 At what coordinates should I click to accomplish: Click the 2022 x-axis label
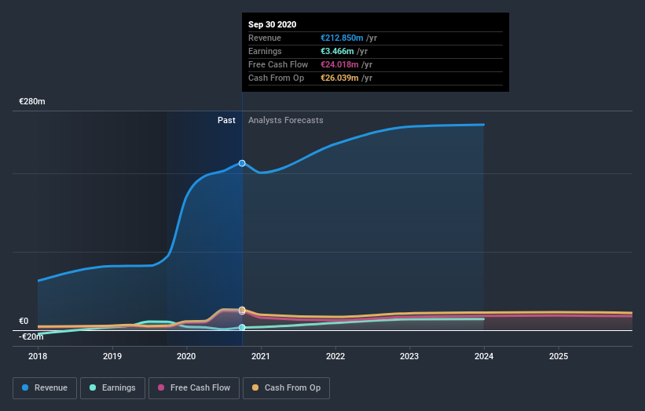click(335, 356)
